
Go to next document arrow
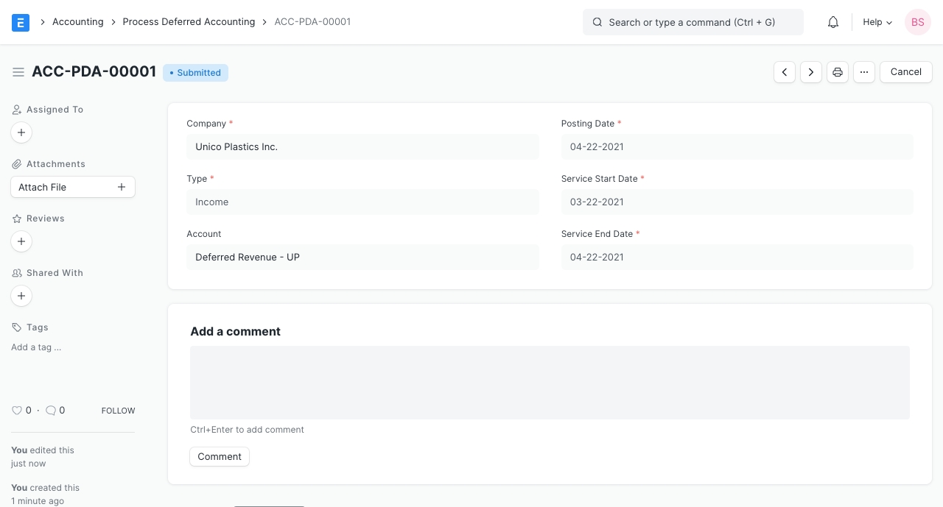(x=811, y=72)
